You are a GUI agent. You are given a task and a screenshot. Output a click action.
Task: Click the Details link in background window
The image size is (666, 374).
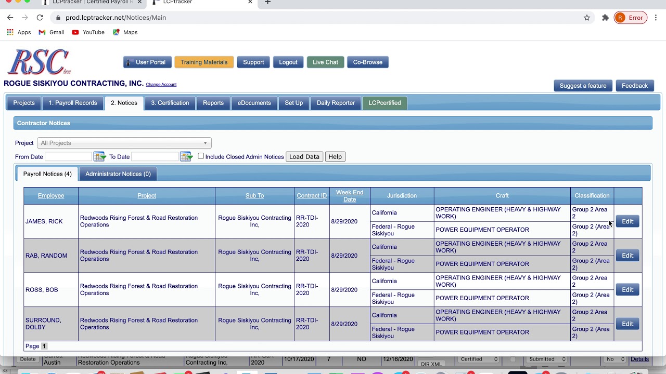639,359
